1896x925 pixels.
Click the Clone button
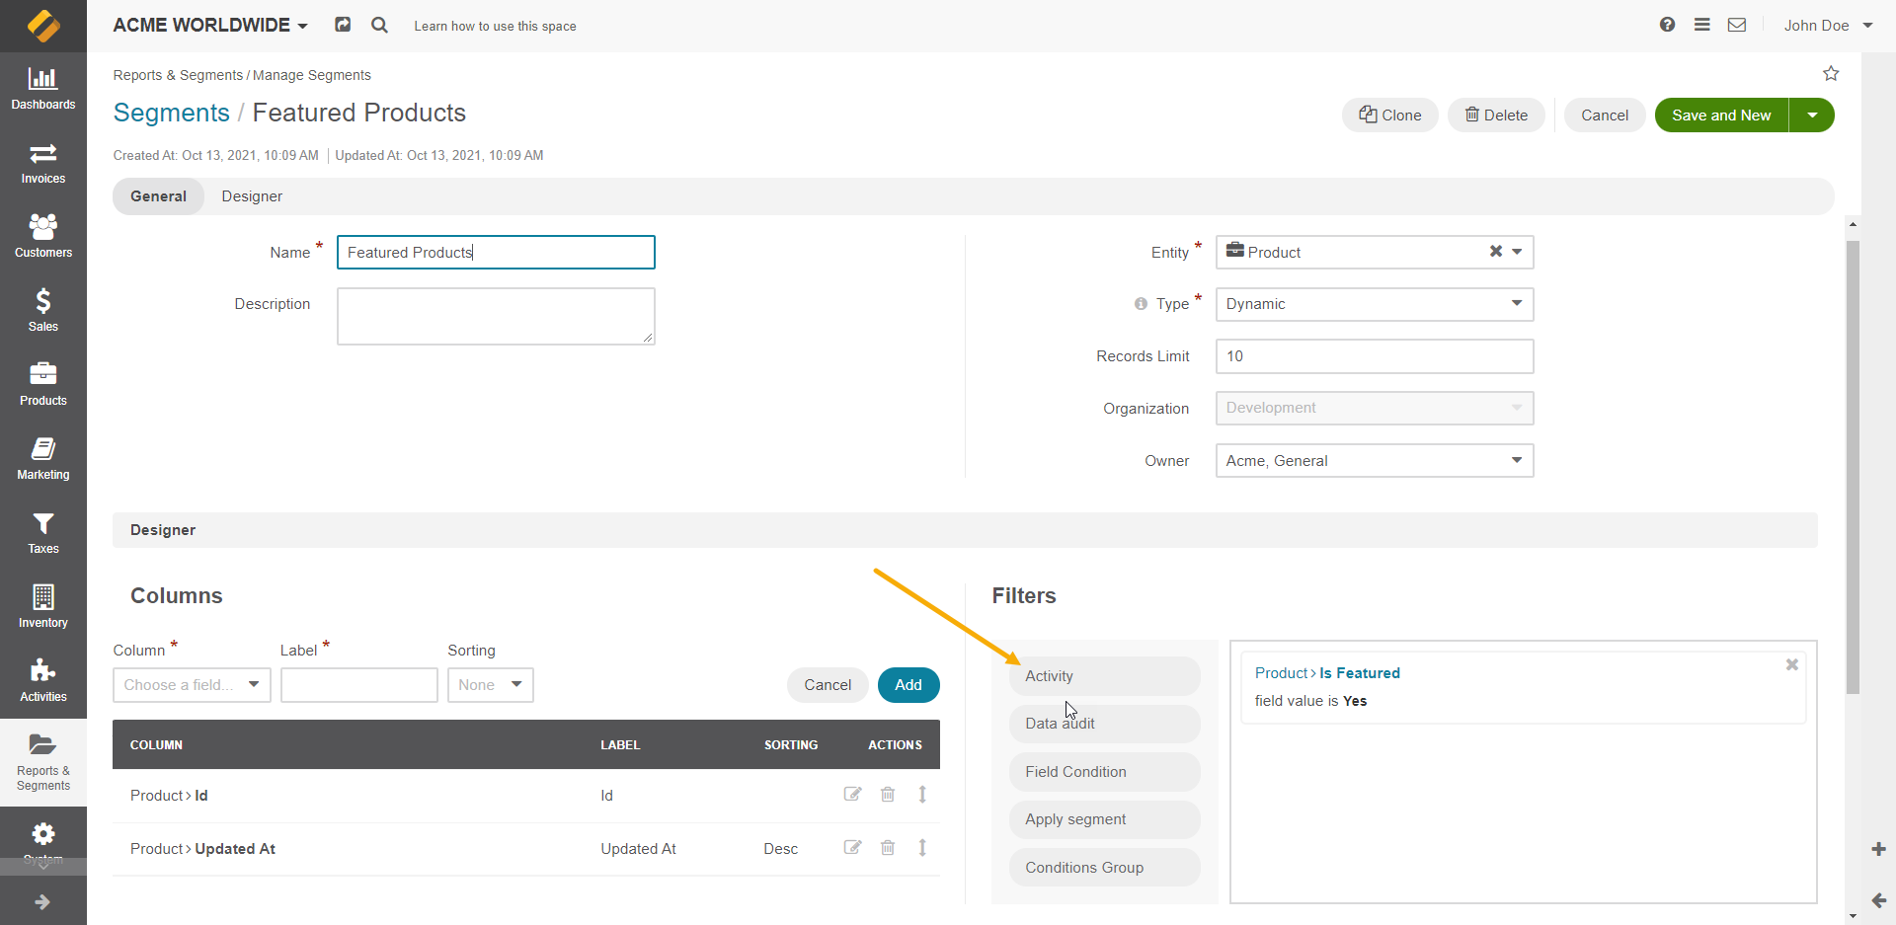tap(1389, 116)
